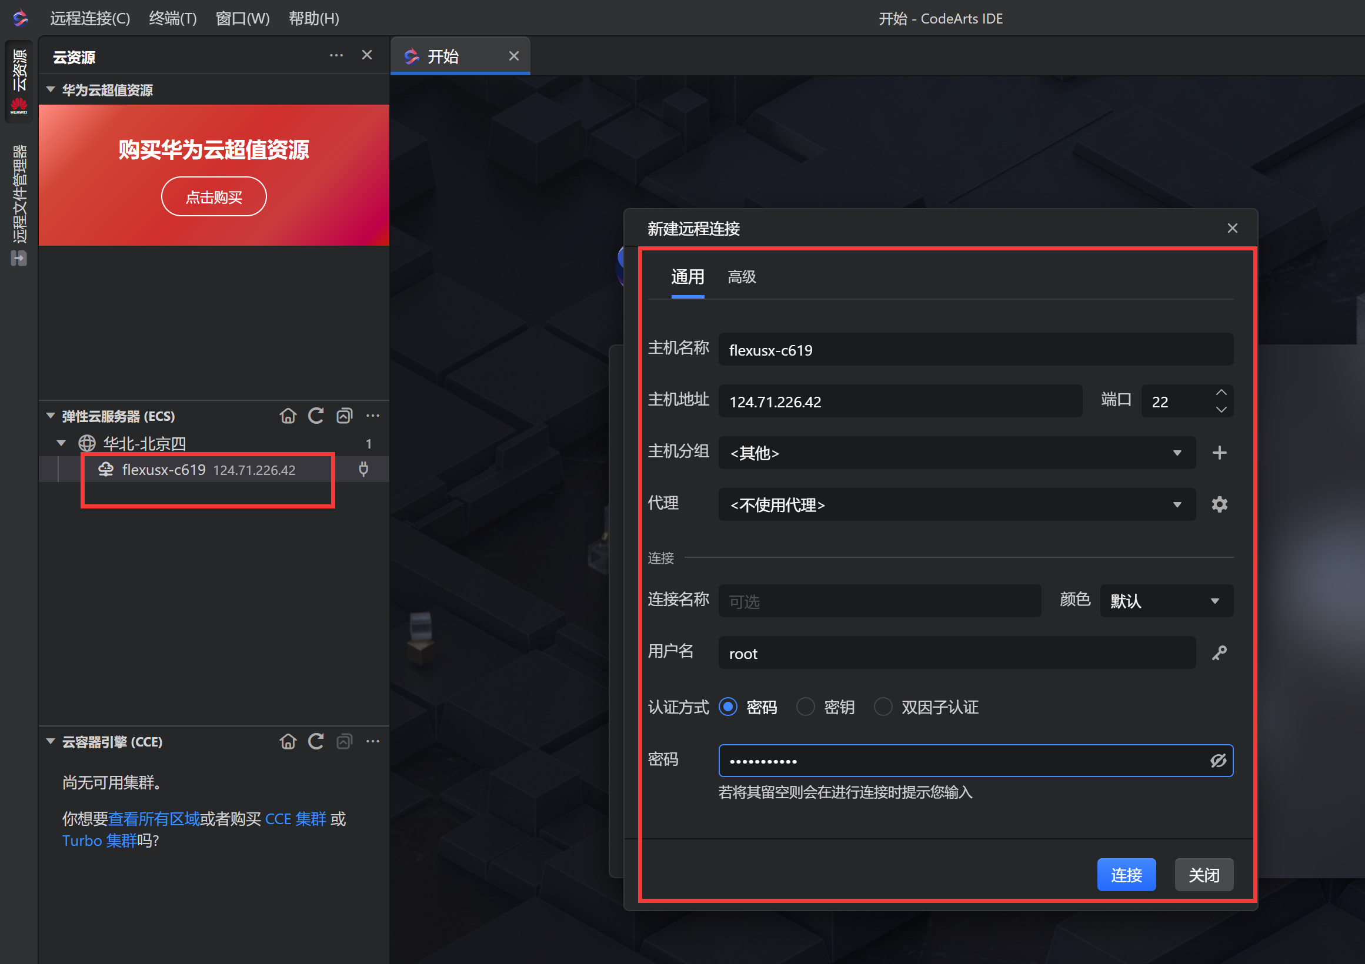This screenshot has height=964, width=1365.
Task: Click the 连接 button
Action: pyautogui.click(x=1127, y=875)
